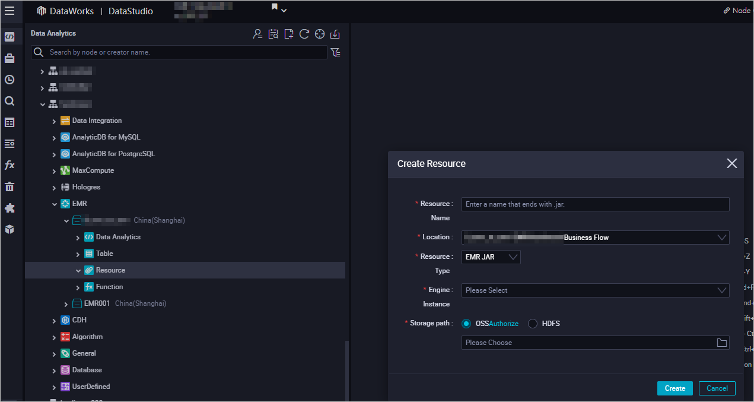Click the MaxCompute icon in tree
754x402 pixels.
(x=65, y=170)
